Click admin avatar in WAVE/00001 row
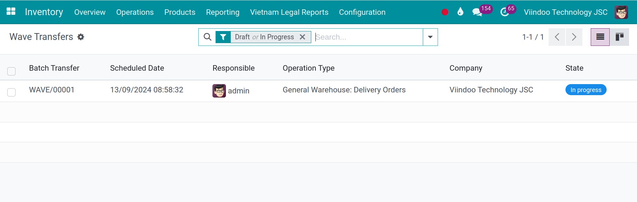The height and width of the screenshot is (202, 637). 219,91
